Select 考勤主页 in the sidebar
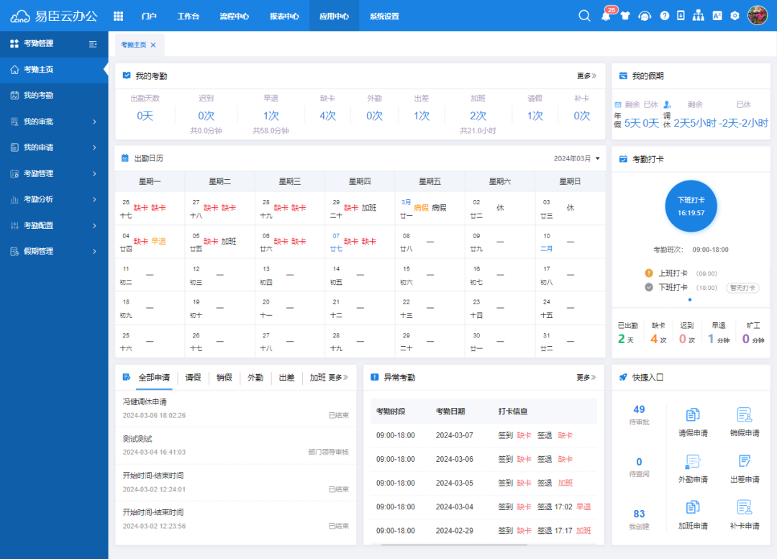The width and height of the screenshot is (777, 559). (x=54, y=69)
